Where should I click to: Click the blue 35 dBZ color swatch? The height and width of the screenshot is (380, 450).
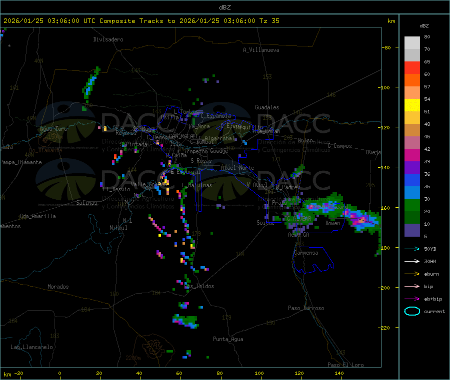(x=412, y=180)
